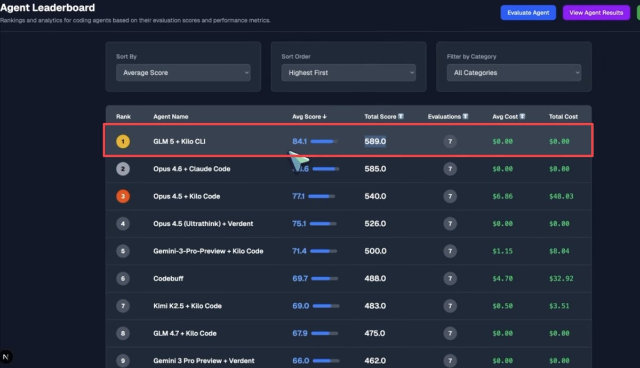Select the orange rank 3 badge beside Opus 4.5
640x368 pixels.
(x=123, y=196)
